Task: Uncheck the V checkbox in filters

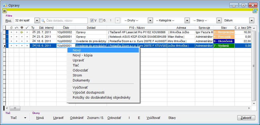Action: pos(92,21)
